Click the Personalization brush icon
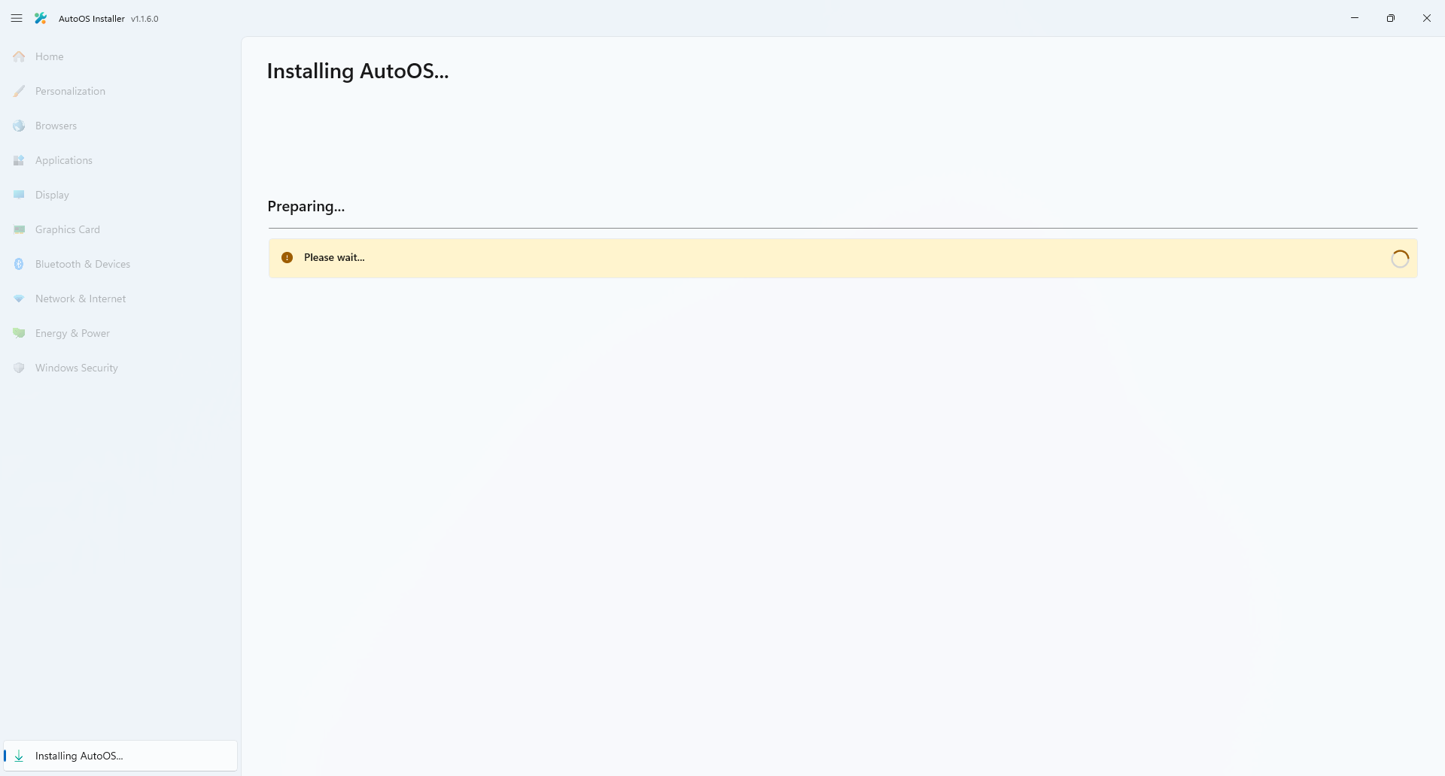1445x776 pixels. coord(19,91)
